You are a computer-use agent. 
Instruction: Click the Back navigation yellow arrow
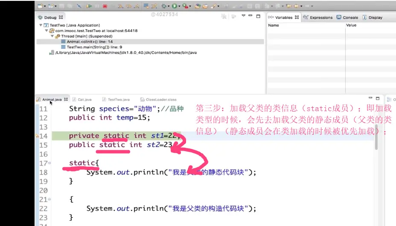pos(297,6)
